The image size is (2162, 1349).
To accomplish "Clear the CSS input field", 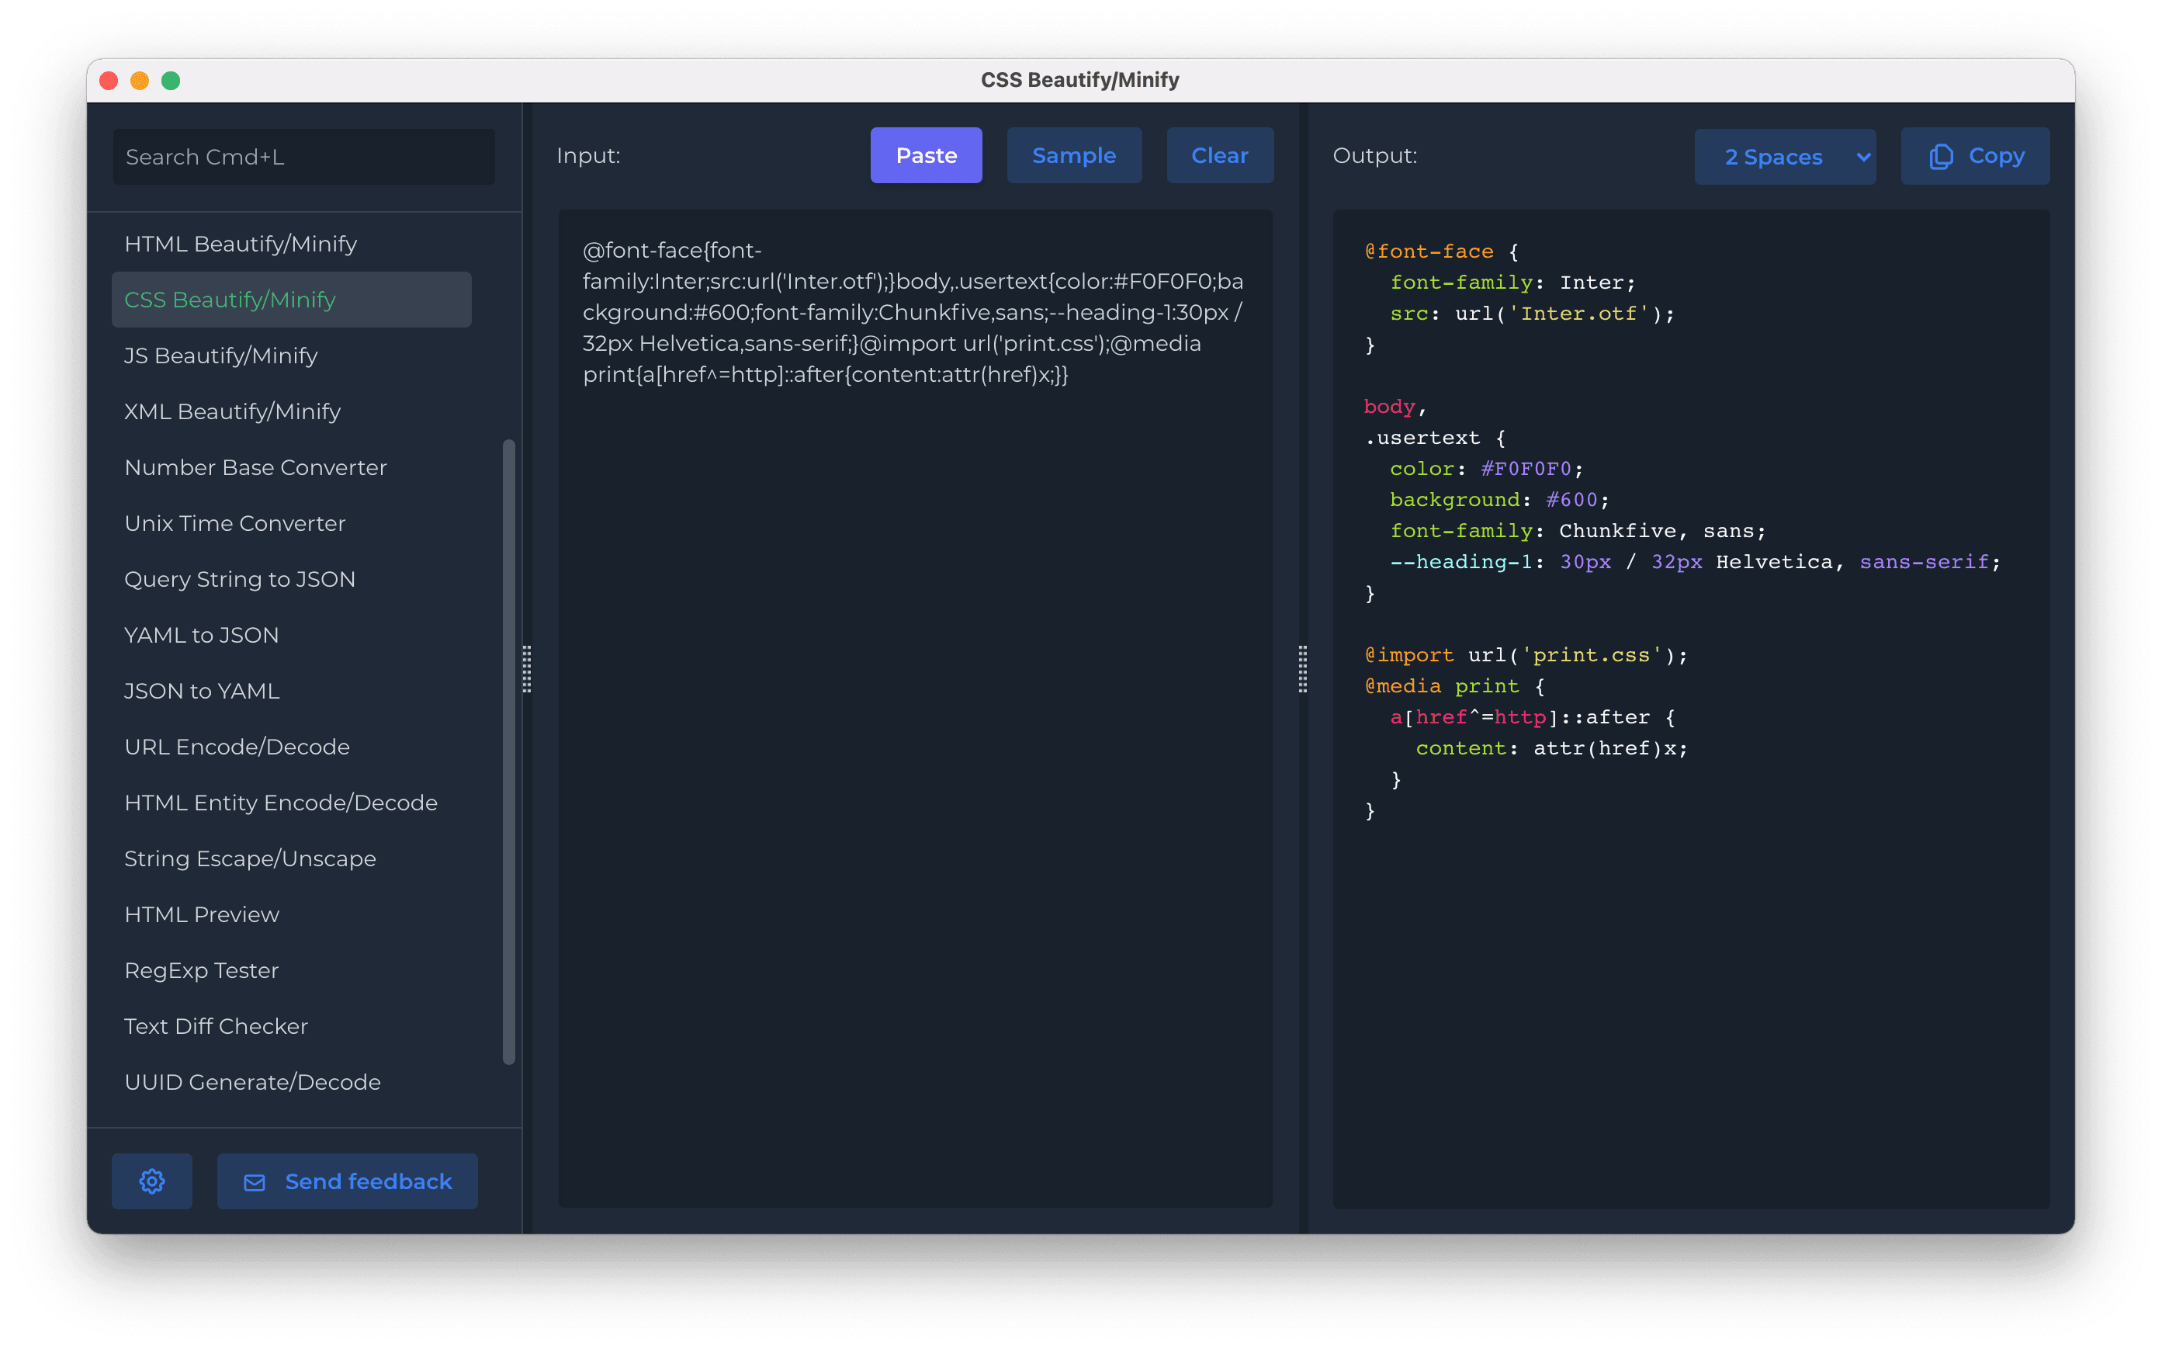I will [1219, 154].
